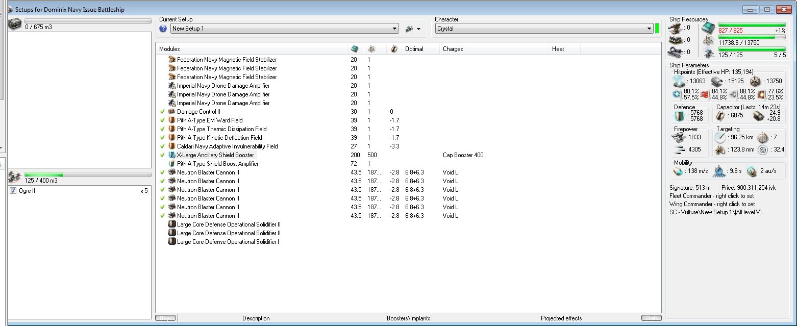Click the capacitor recharge icon beside -24.9
This screenshot has width=797, height=326.
[x=759, y=116]
